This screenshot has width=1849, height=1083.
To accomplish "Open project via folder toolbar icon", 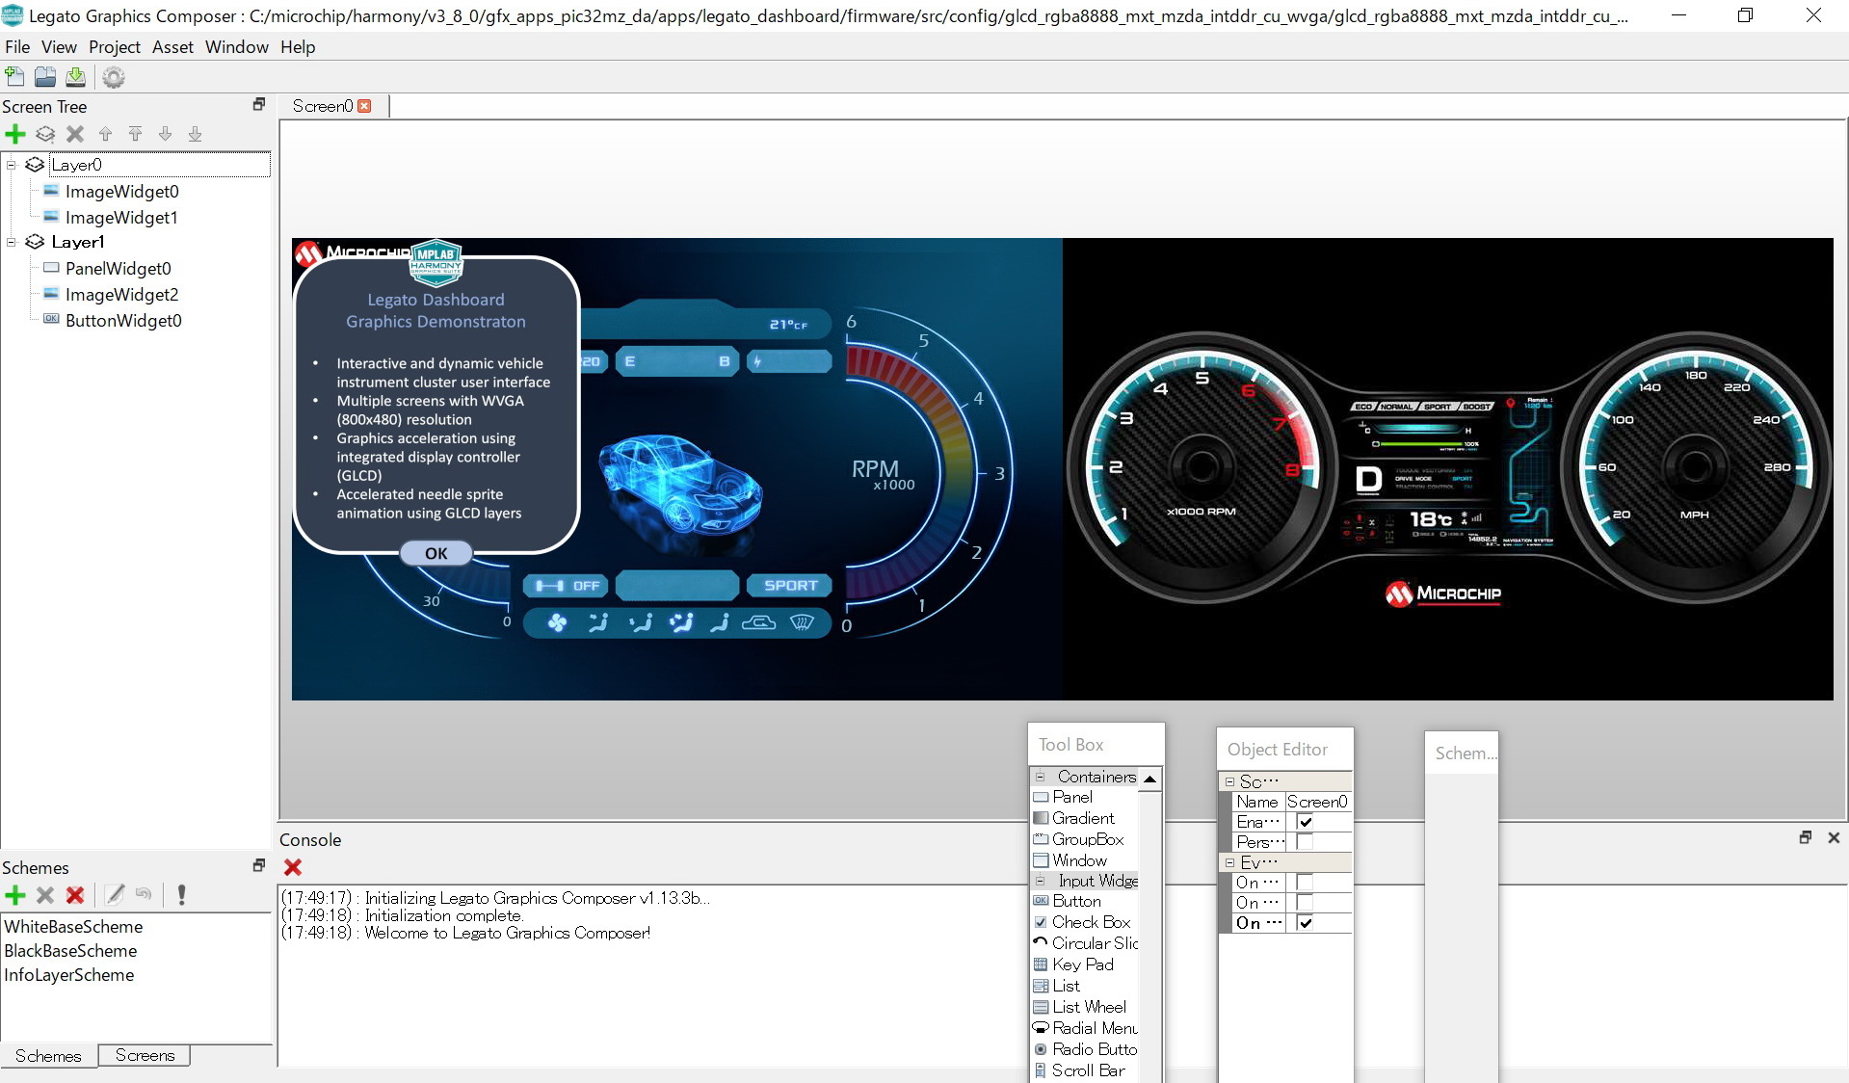I will pos(45,77).
